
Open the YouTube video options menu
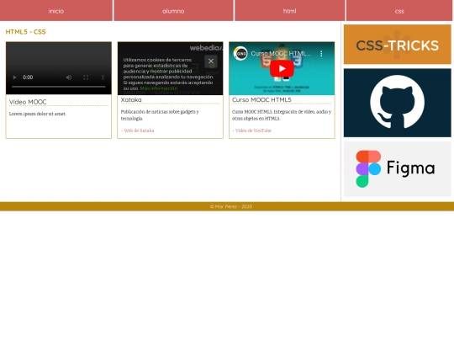321,54
